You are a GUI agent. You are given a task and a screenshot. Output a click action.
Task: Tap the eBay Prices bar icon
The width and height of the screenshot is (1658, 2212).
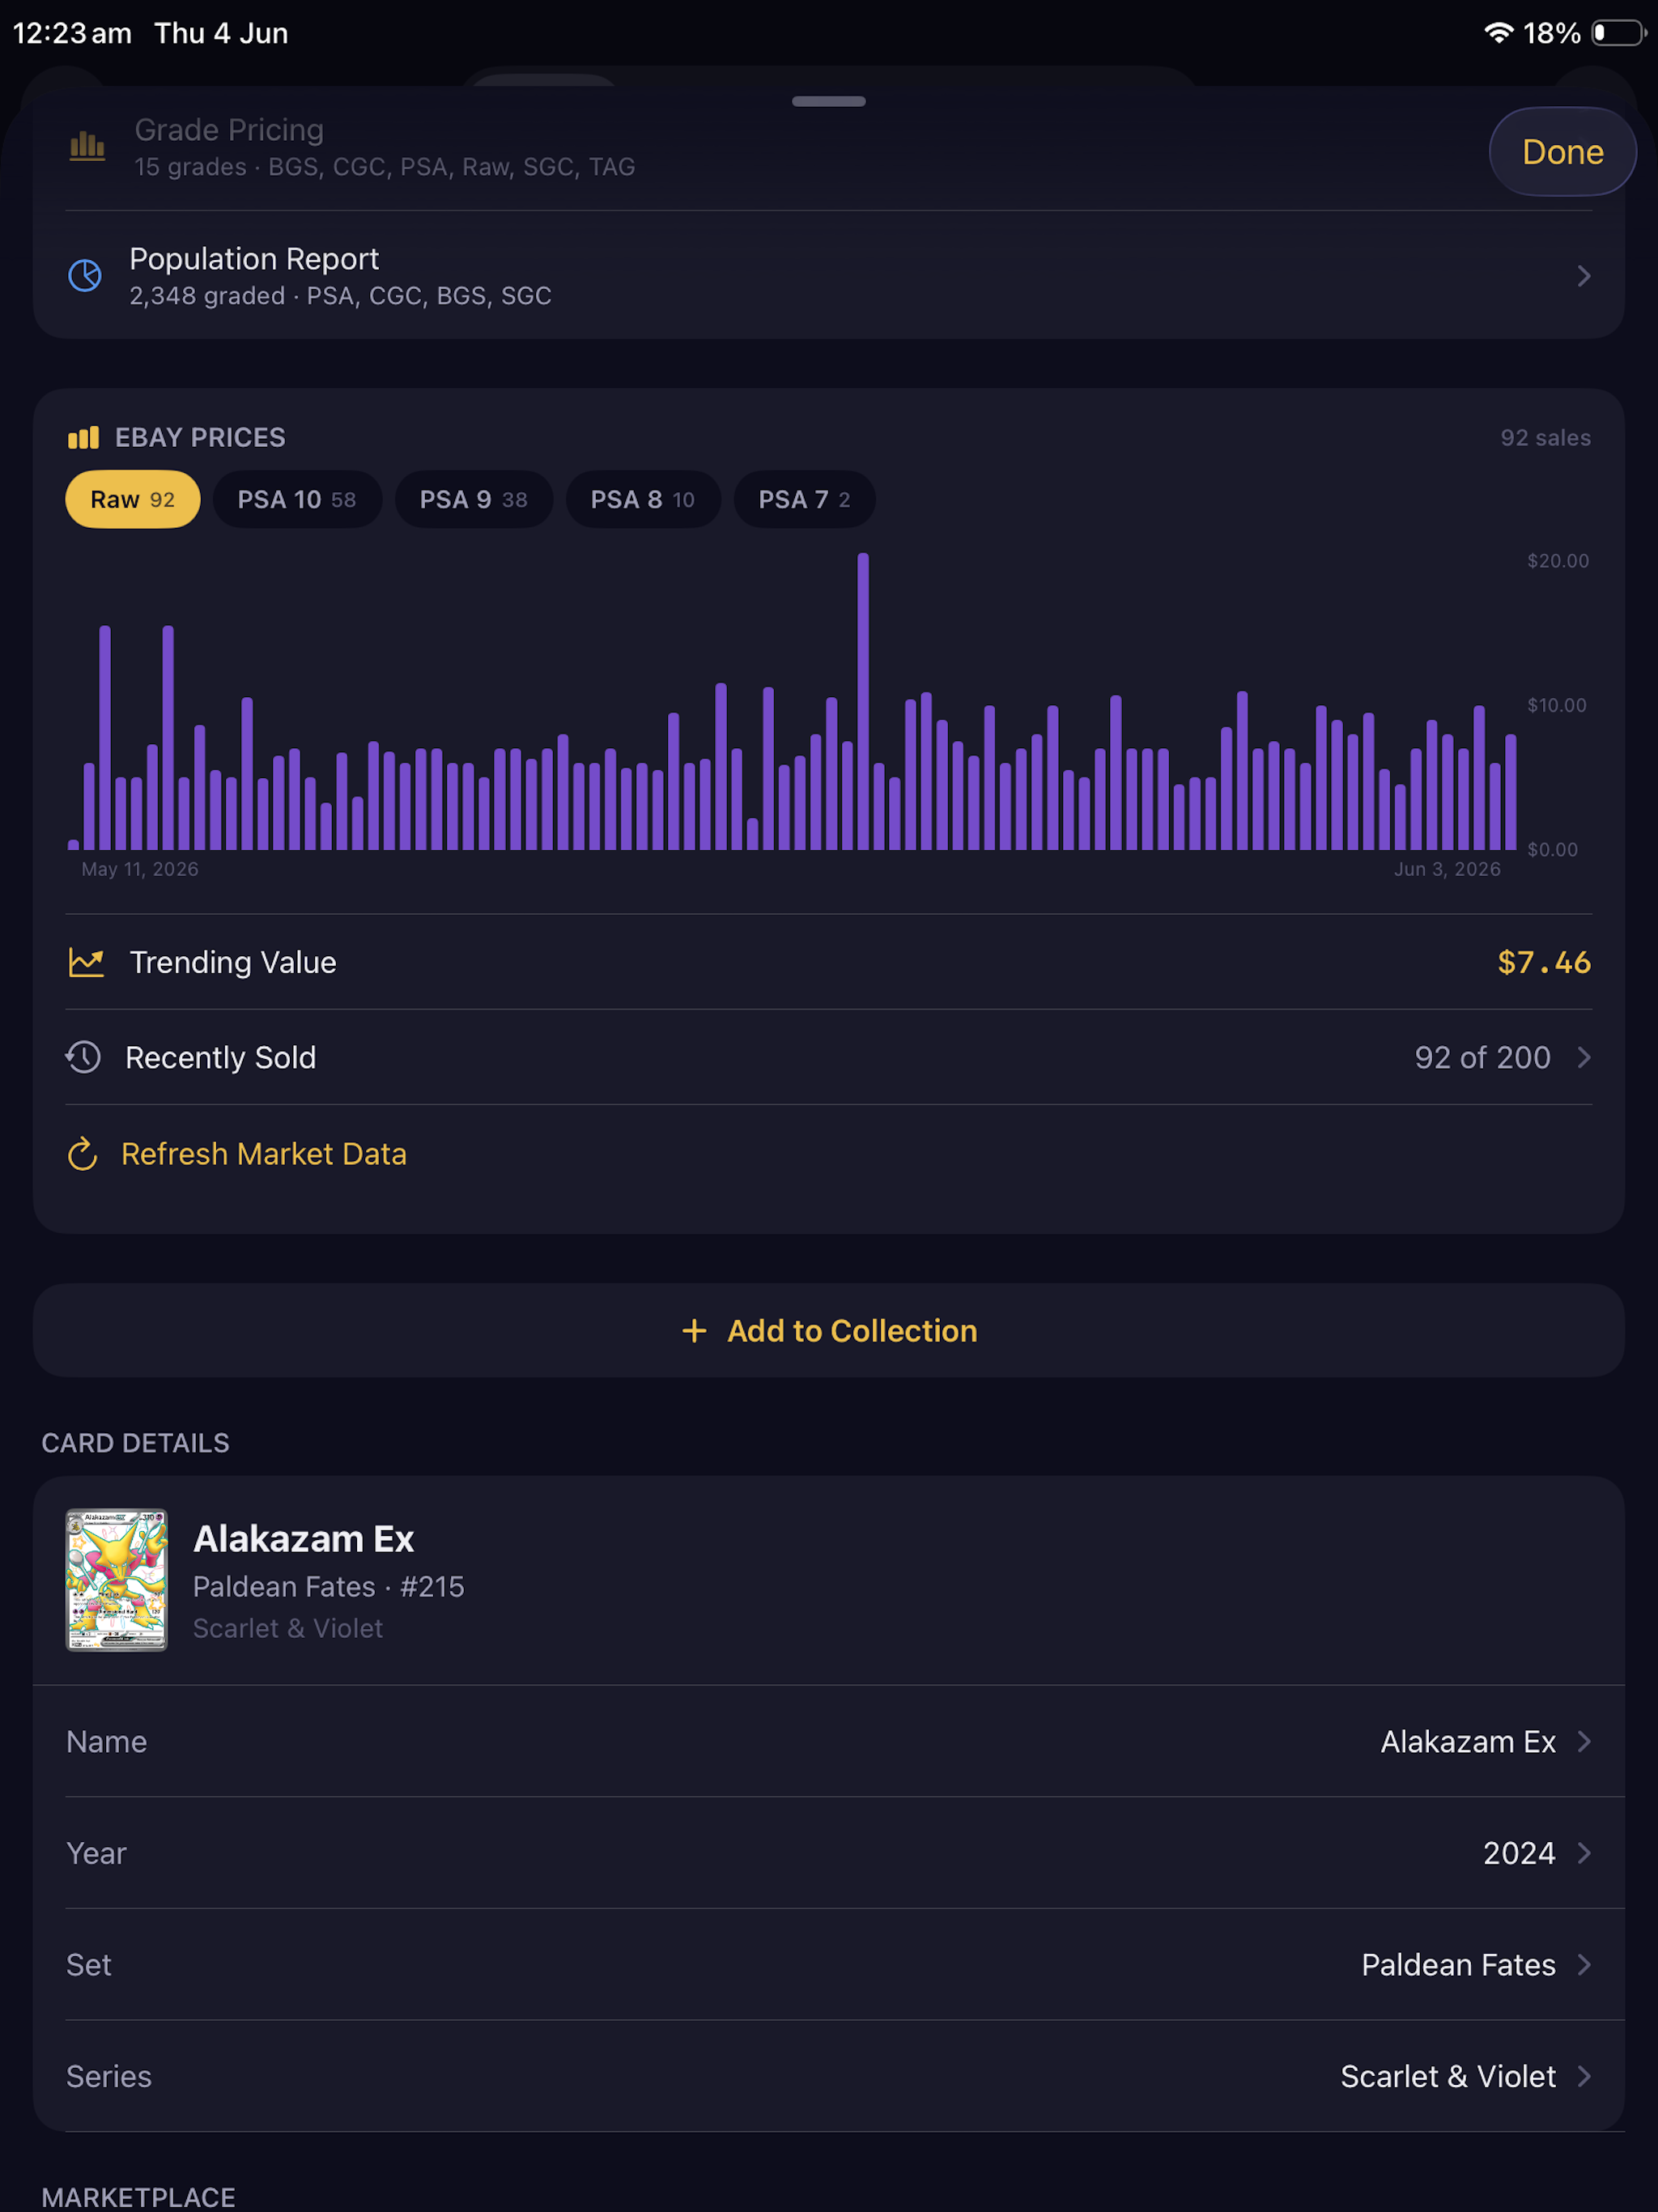pos(83,437)
